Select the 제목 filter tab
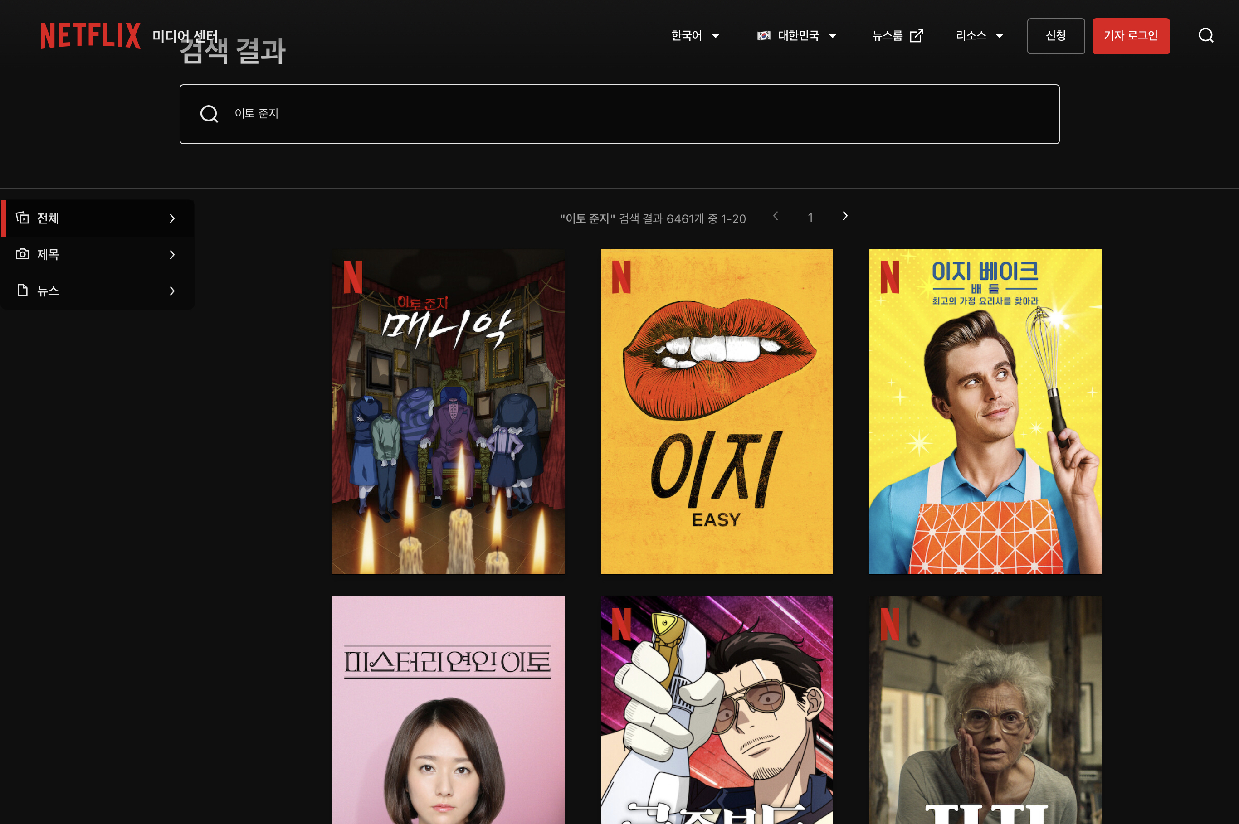 click(97, 254)
